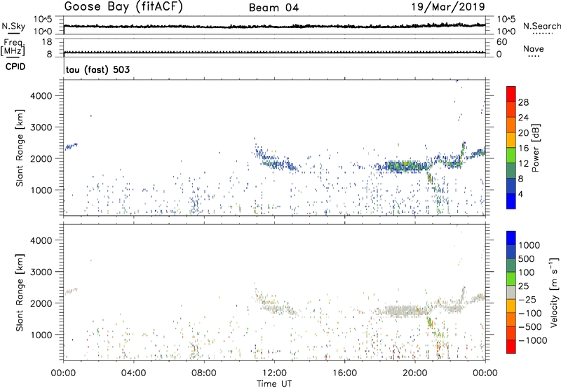Click the "18" frequency axis tick label

46,42
